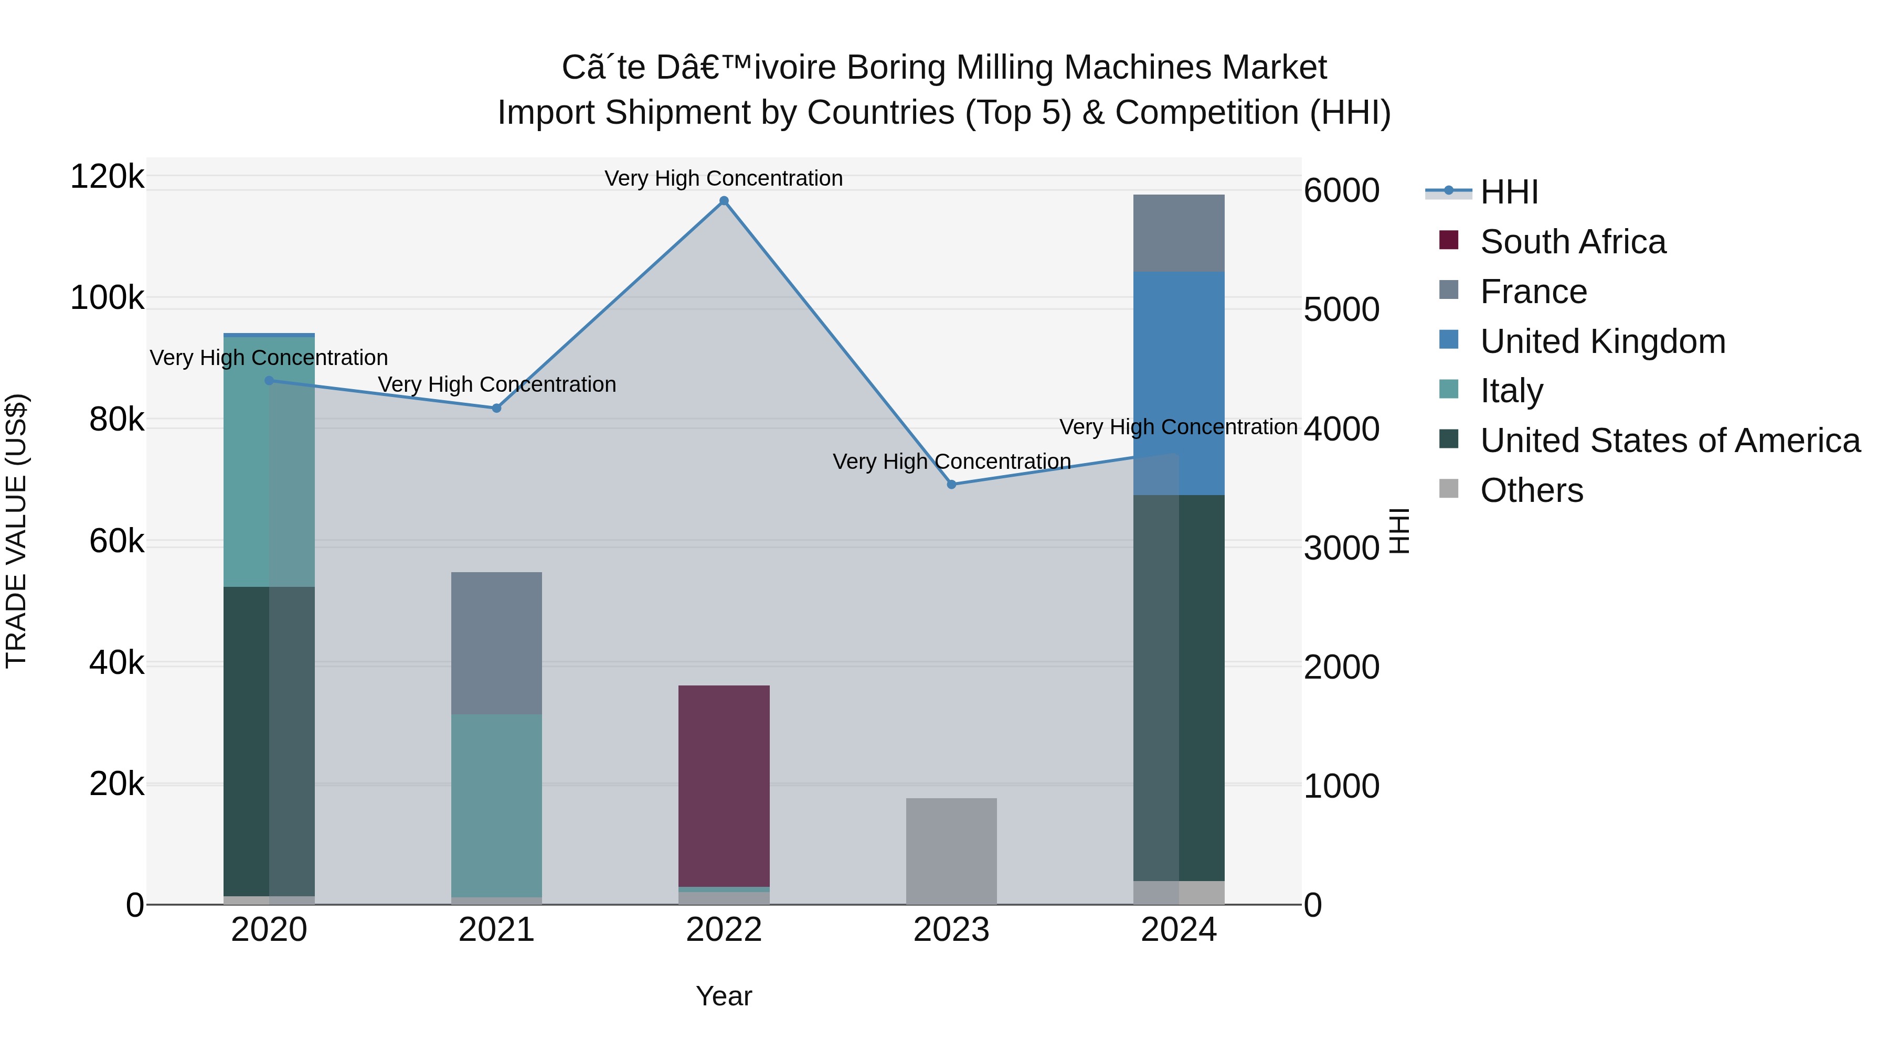Viewport: 1889px width, 1062px height.
Task: Click the 2022 x-axis label
Action: (x=724, y=930)
